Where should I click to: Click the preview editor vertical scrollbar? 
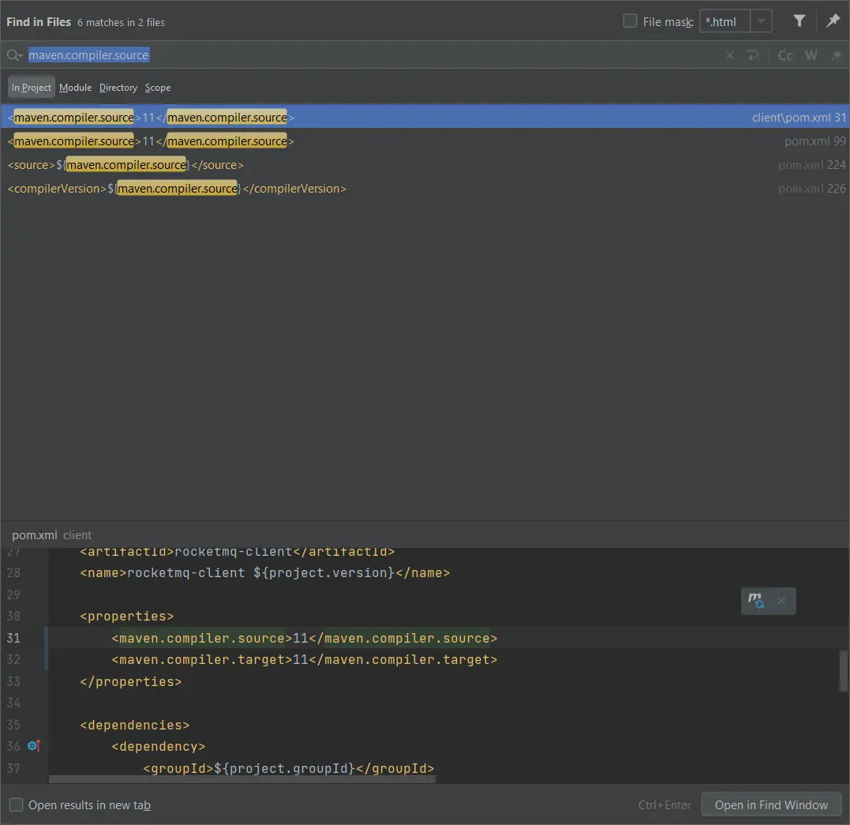843,669
